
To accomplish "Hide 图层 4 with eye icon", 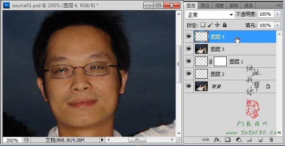I will (x=189, y=36).
